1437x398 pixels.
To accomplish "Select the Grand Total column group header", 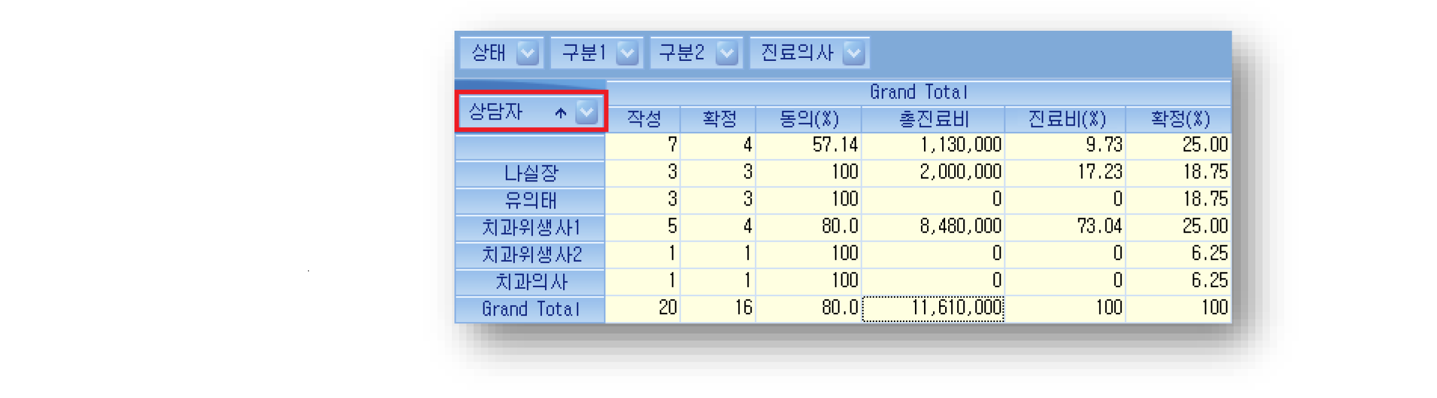I will (x=919, y=92).
